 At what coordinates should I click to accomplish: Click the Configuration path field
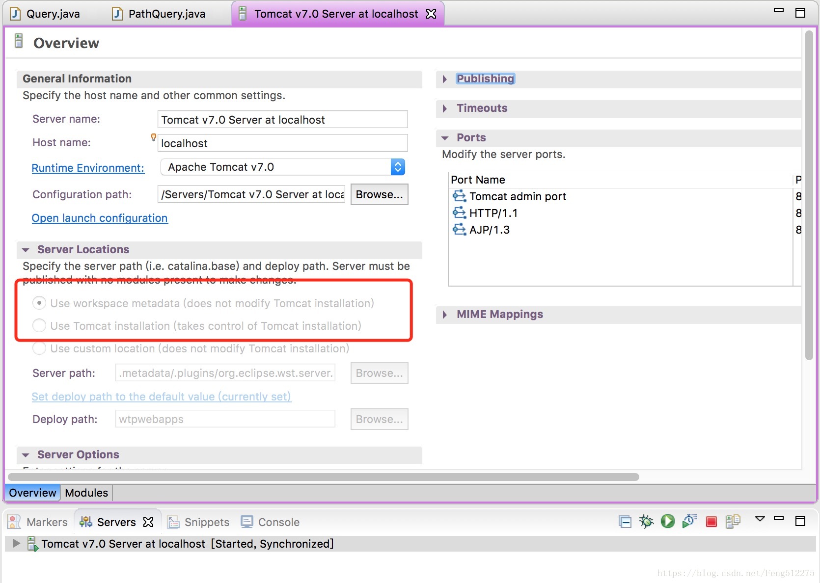point(251,194)
